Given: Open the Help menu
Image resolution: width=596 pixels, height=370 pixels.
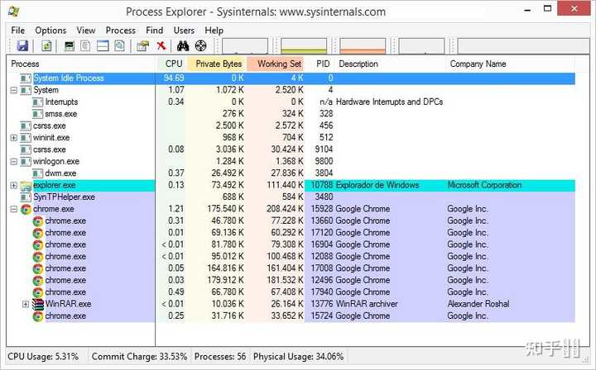Looking at the screenshot, I should click(x=214, y=31).
